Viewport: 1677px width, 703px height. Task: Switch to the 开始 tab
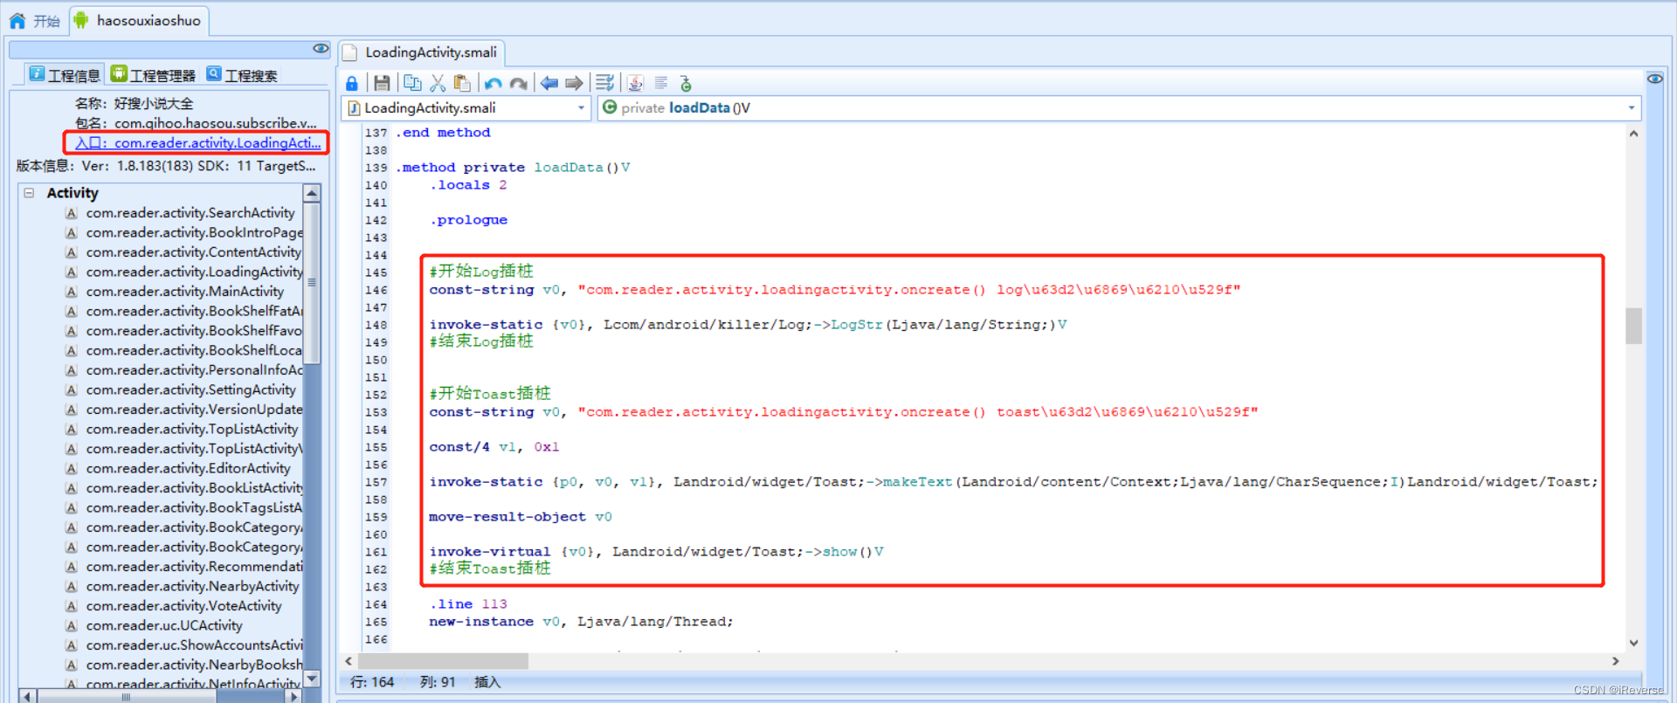(35, 21)
